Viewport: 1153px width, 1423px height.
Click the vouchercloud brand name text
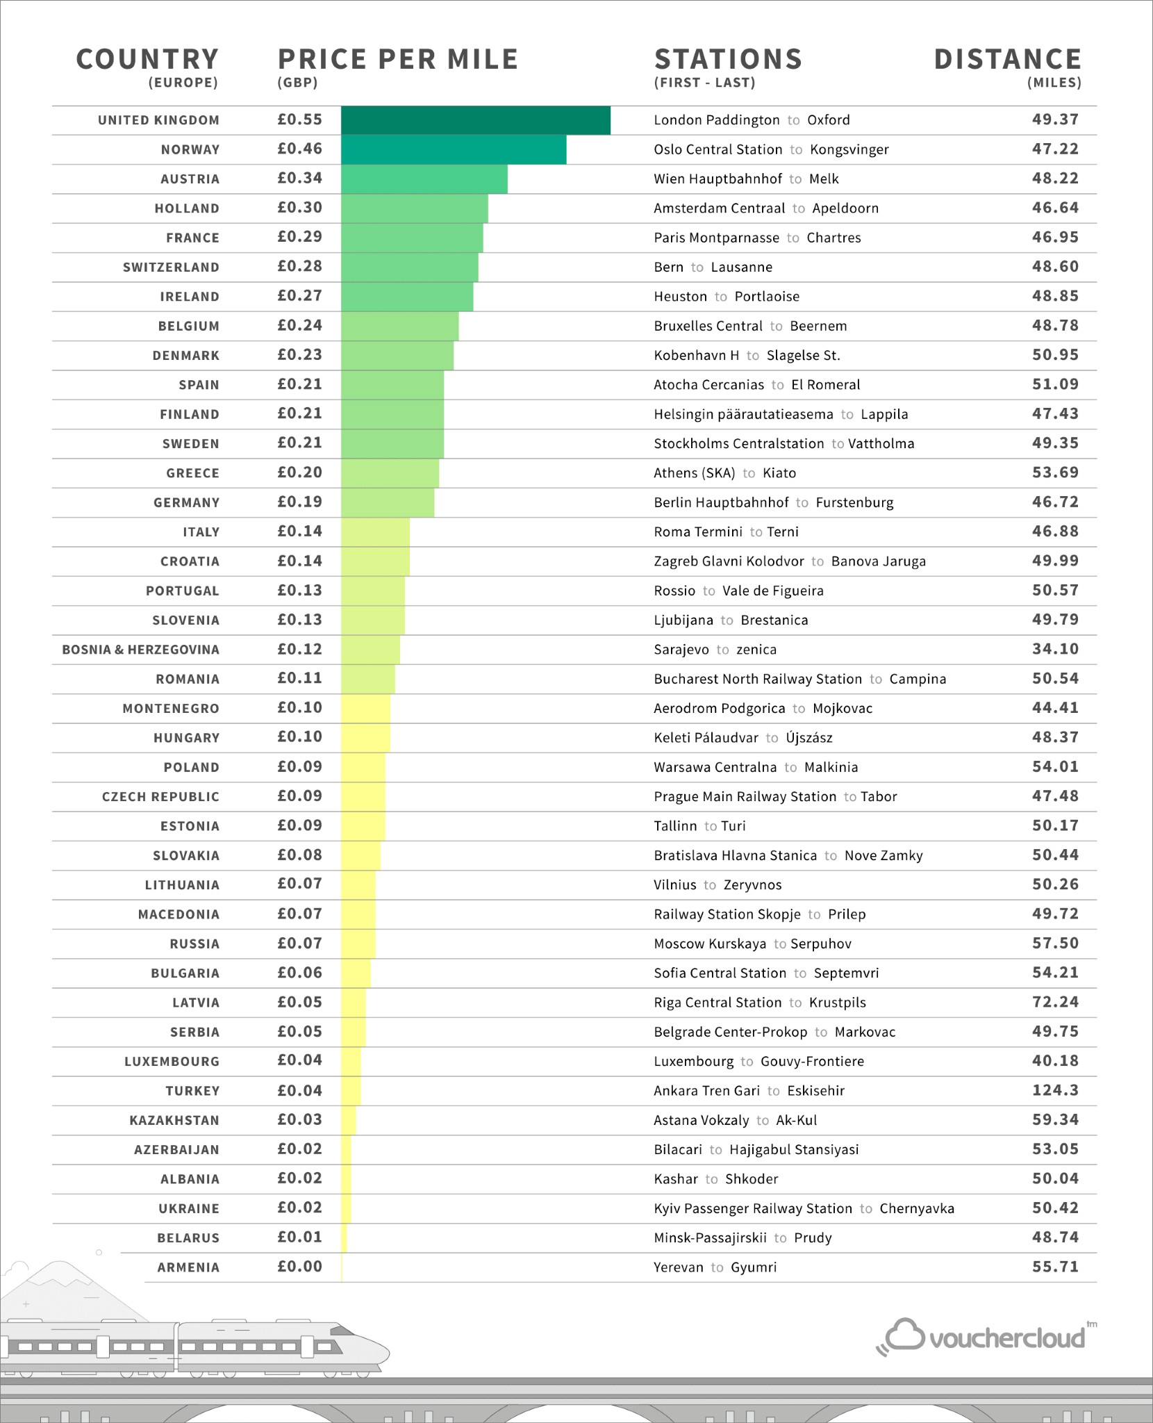point(1007,1338)
